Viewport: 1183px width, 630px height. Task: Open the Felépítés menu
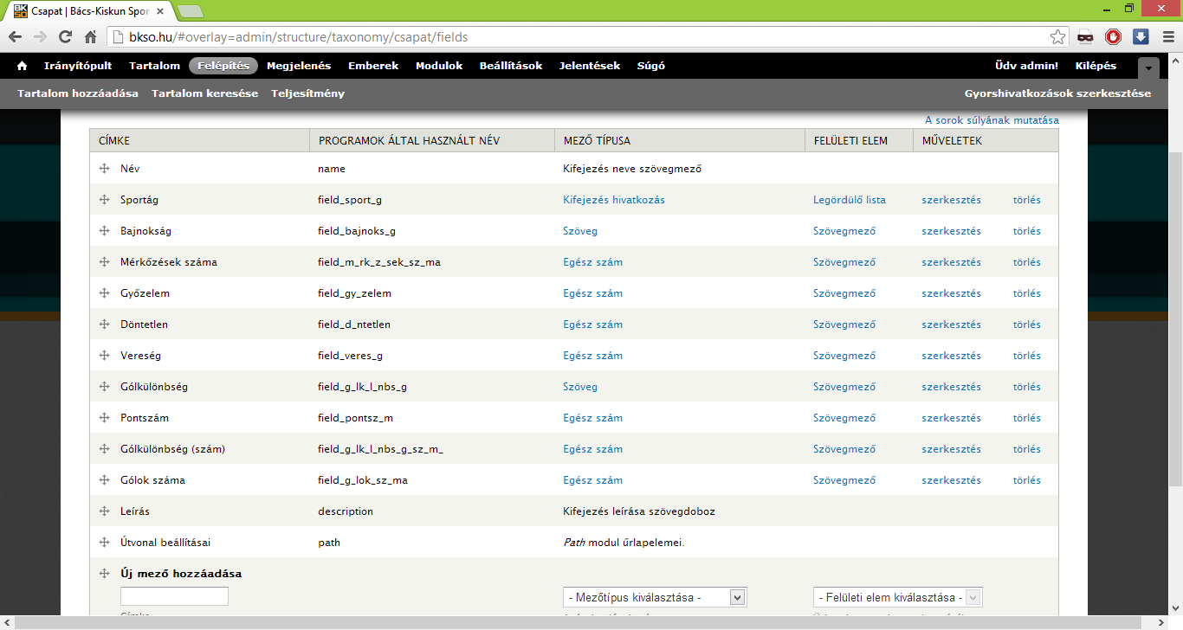coord(223,66)
